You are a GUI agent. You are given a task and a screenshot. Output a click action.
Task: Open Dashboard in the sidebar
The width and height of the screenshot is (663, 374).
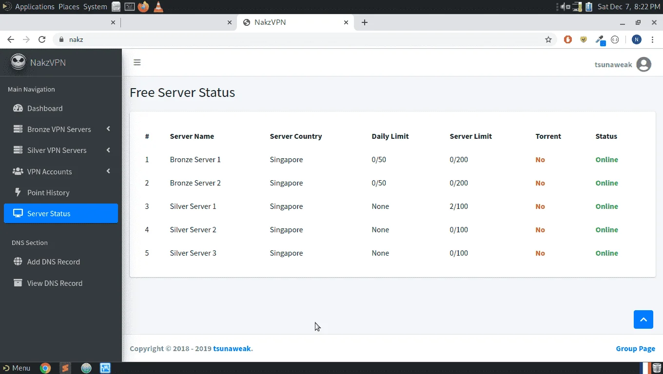click(x=61, y=108)
